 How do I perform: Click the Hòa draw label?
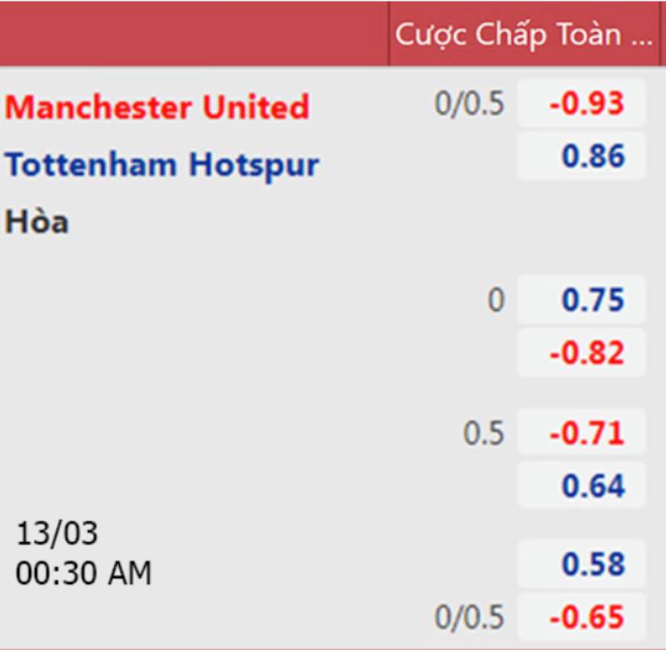(x=37, y=221)
